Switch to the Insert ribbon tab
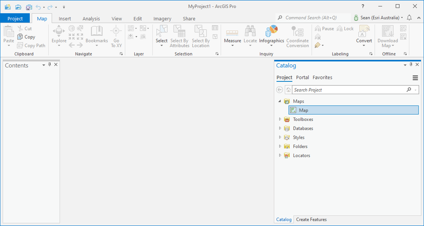Image resolution: width=424 pixels, height=226 pixels. (65, 19)
